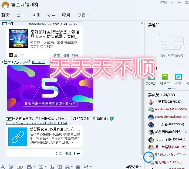
Task: Click the 群成员 164/439 header
Action: [161, 95]
